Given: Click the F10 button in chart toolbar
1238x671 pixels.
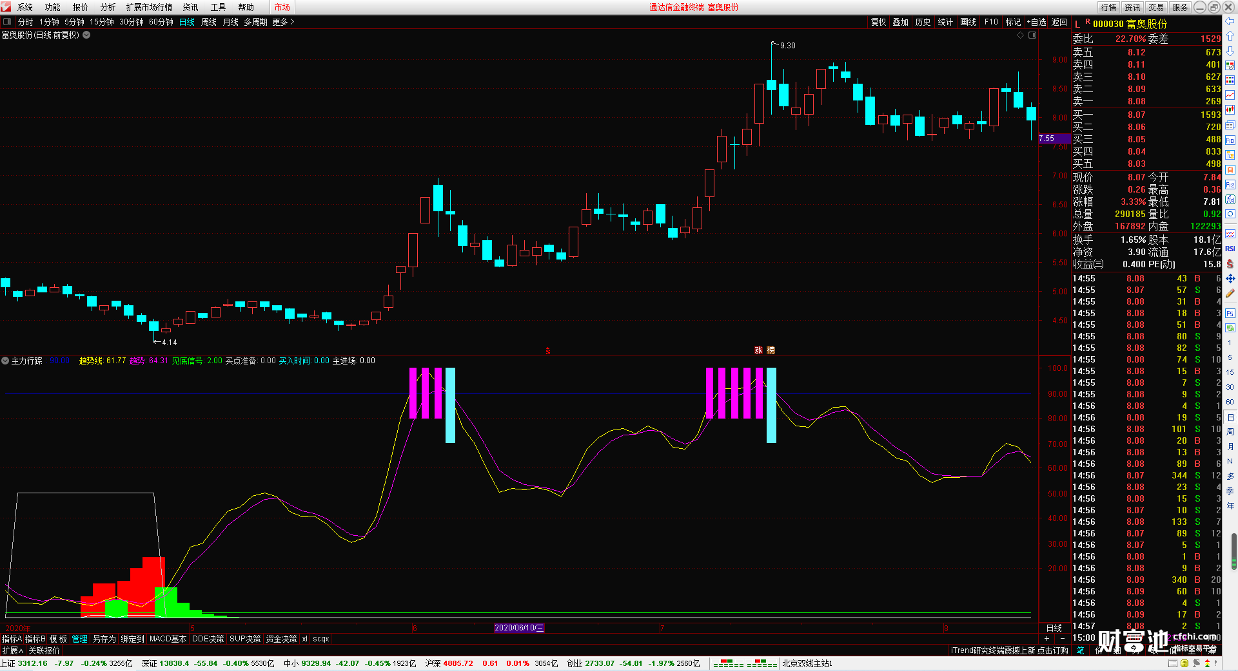Looking at the screenshot, I should [x=991, y=22].
